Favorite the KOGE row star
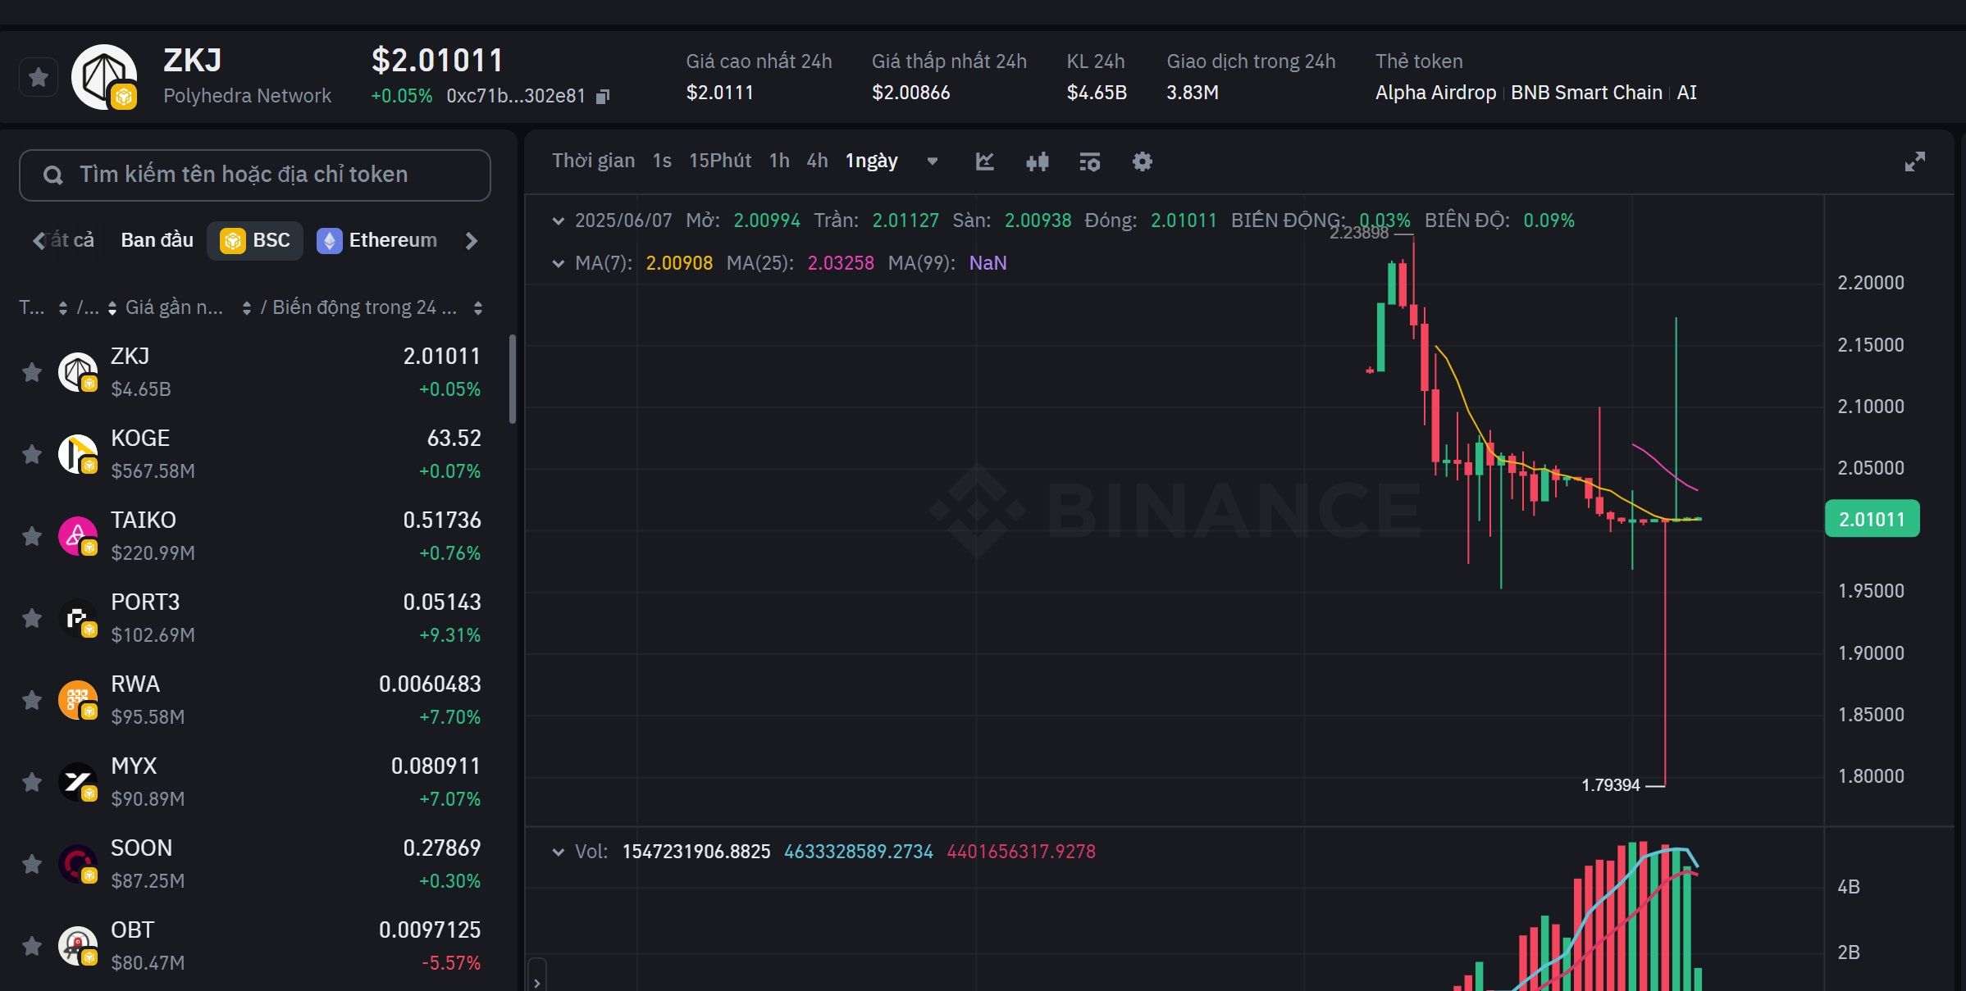1966x991 pixels. (32, 454)
